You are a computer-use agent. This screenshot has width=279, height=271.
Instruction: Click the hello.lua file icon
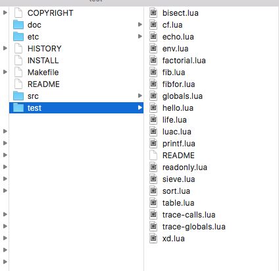point(153,107)
